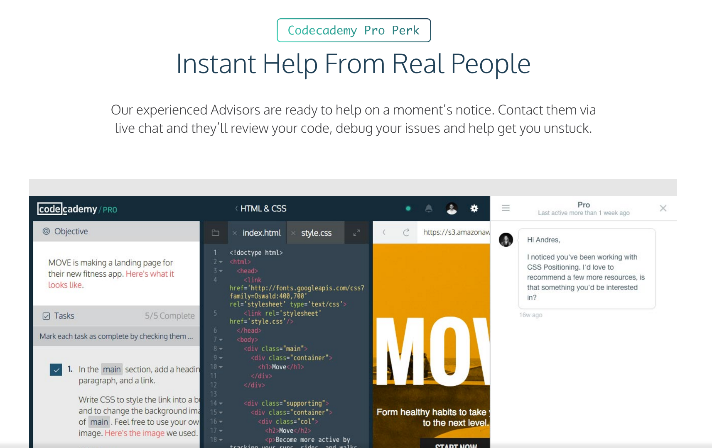Open the settings gear
The height and width of the screenshot is (448, 712).
(x=474, y=209)
